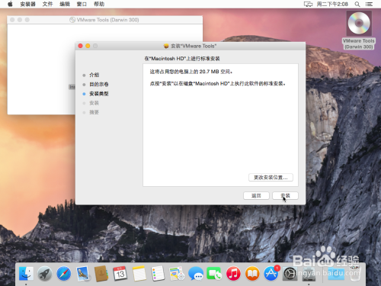Open the Apple menu
The width and height of the screenshot is (381, 286).
tap(10, 4)
